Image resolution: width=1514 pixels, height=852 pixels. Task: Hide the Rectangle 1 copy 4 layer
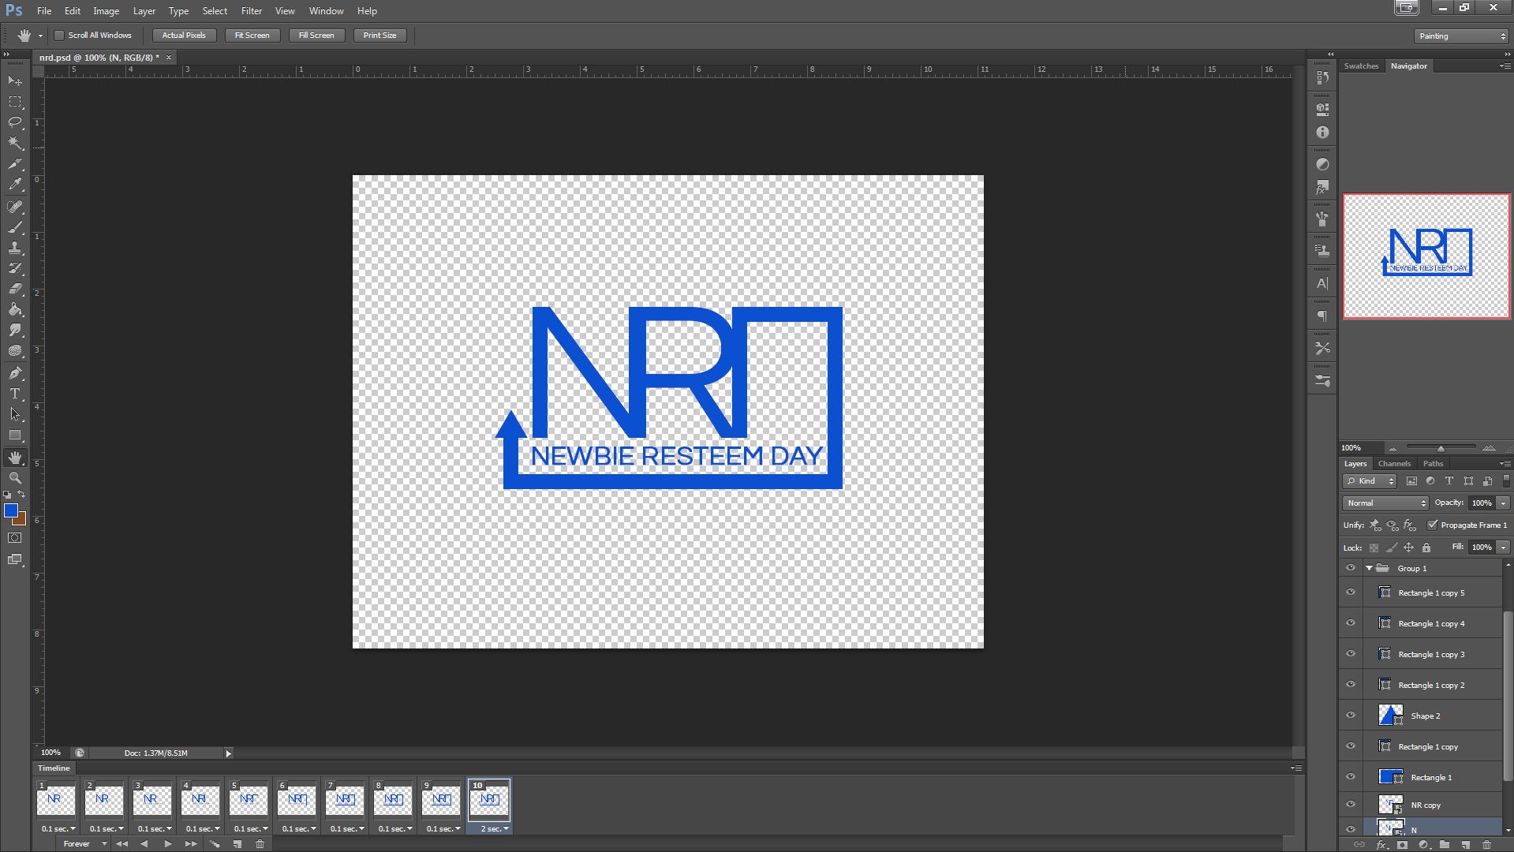[1351, 623]
